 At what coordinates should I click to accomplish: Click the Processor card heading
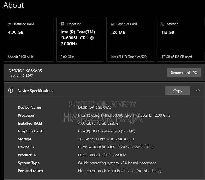pyautogui.click(x=74, y=24)
